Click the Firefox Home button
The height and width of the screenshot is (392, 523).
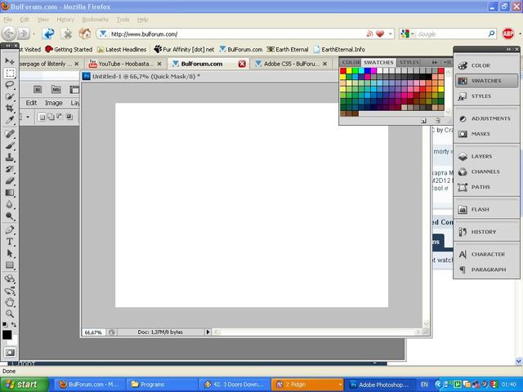click(x=84, y=34)
